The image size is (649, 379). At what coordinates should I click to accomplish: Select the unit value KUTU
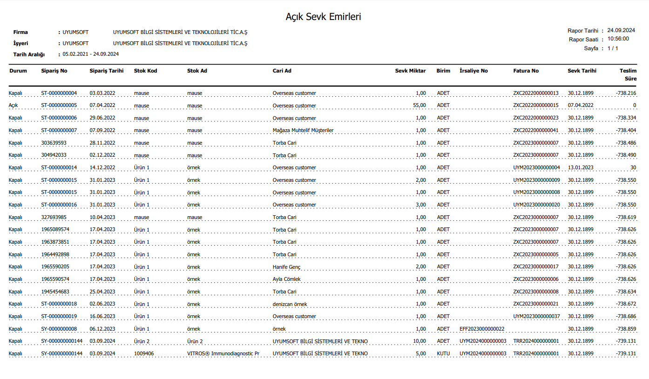pos(443,353)
